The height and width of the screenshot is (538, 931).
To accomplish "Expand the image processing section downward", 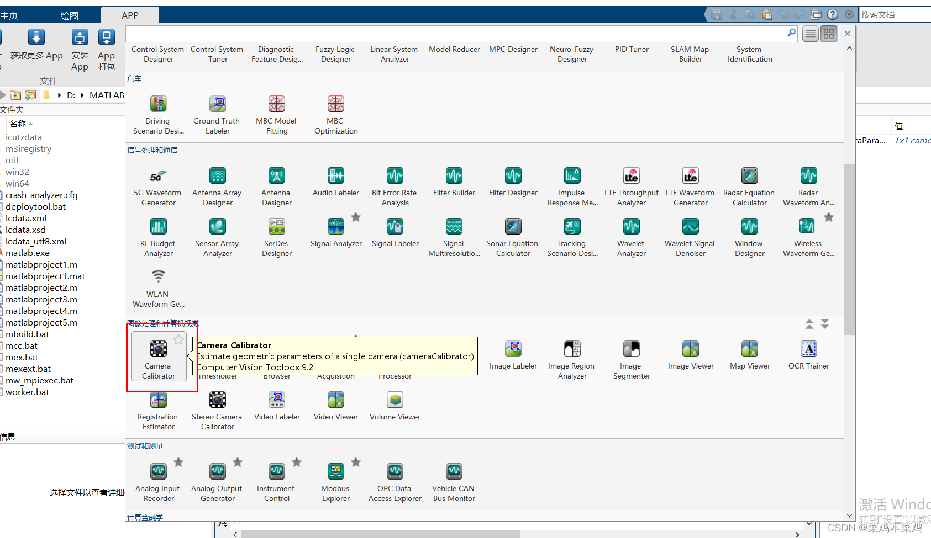I will 825,324.
